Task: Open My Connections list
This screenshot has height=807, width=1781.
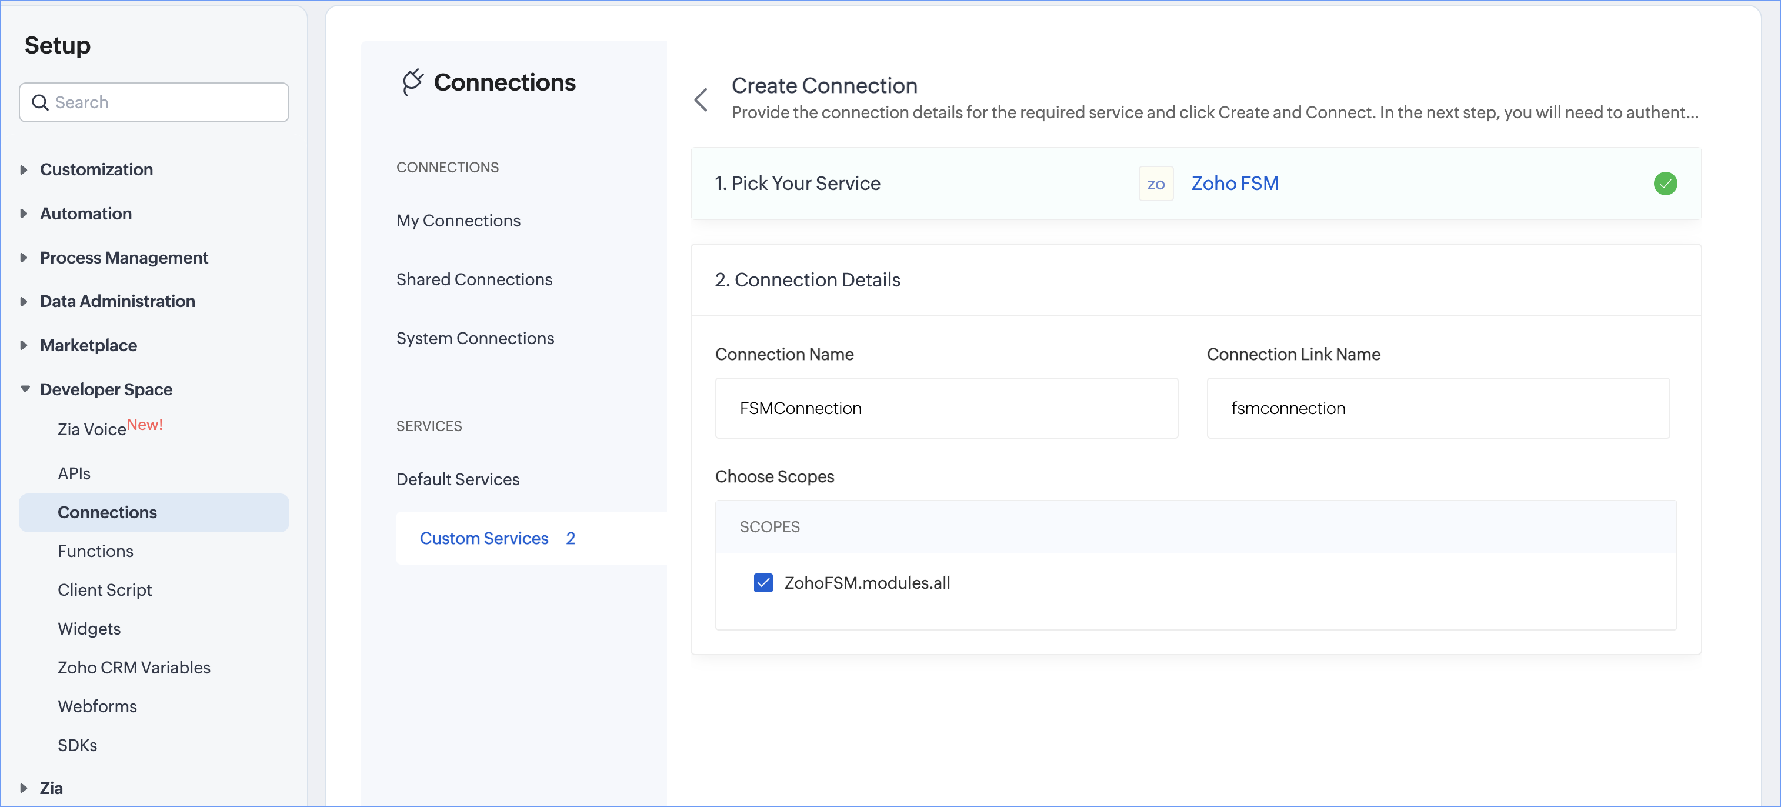Action: coord(458,221)
